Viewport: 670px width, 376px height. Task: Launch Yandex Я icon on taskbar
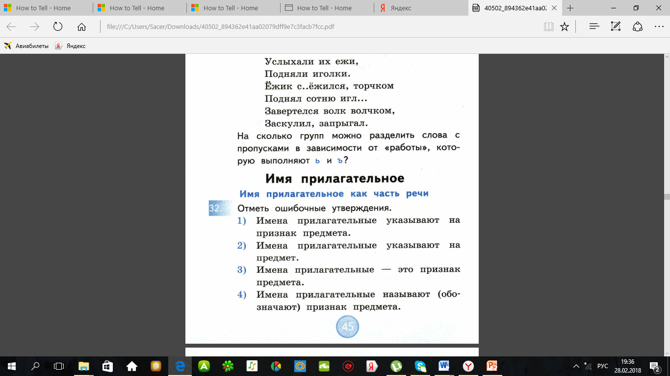(372, 366)
